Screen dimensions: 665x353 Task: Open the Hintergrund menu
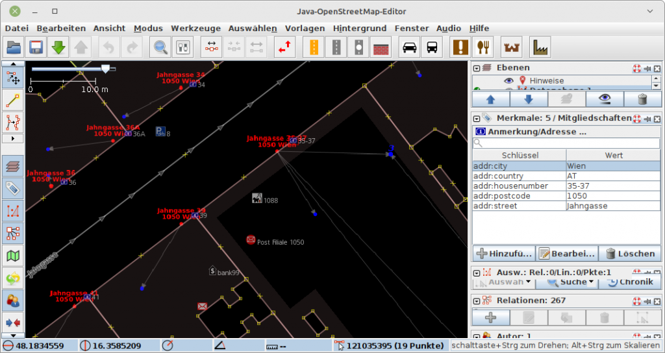[359, 28]
